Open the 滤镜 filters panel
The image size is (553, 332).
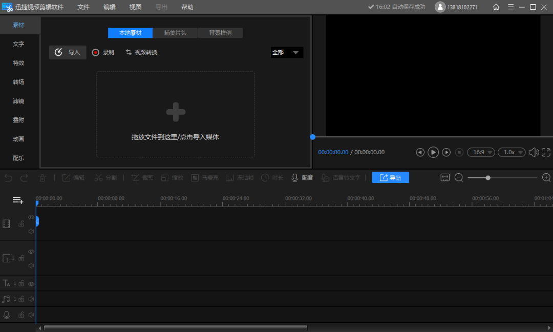coord(18,101)
